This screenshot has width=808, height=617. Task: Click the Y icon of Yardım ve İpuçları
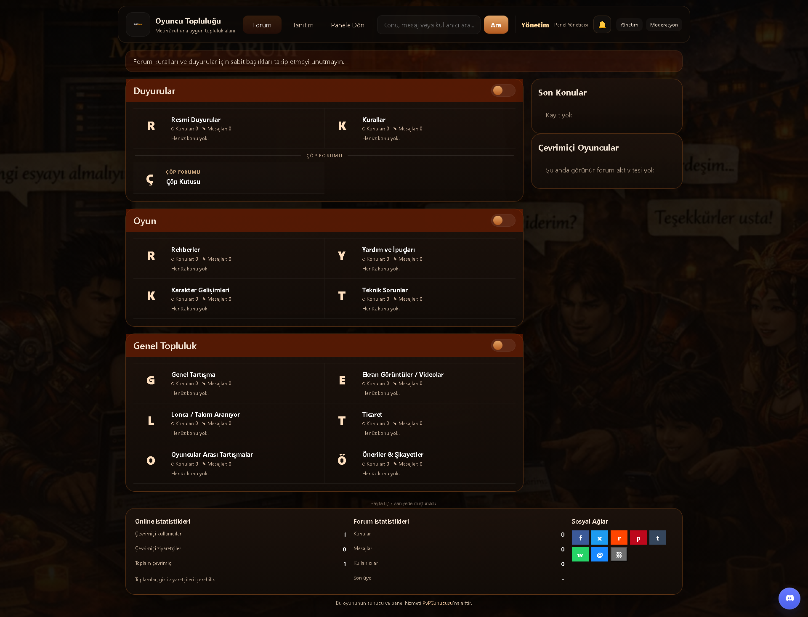[342, 256]
